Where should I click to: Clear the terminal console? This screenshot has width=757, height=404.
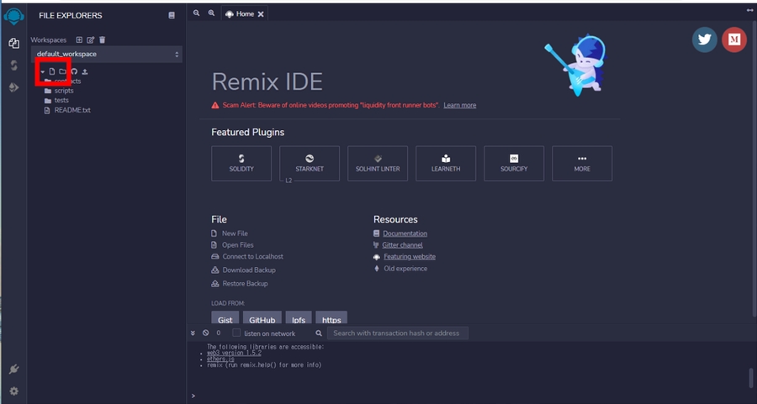206,333
